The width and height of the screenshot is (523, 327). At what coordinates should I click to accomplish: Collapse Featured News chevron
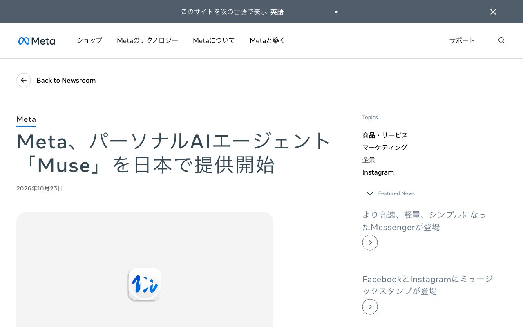(x=370, y=193)
